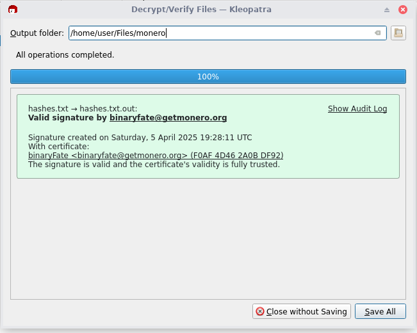417x333 pixels.
Task: Click the Save All button
Action: [380, 311]
